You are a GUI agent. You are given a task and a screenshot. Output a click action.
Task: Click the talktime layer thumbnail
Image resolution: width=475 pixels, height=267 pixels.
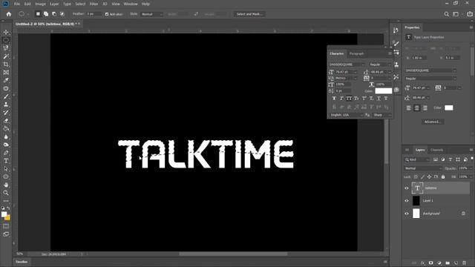coord(417,188)
